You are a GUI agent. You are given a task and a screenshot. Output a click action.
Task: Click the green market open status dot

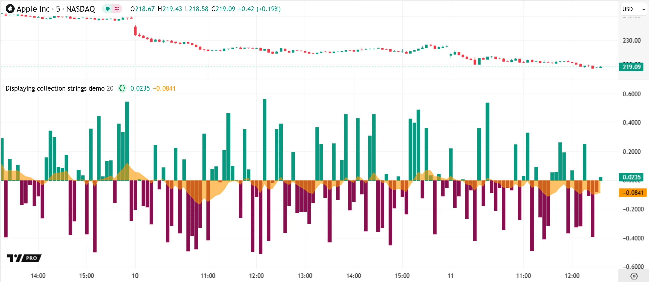108,9
